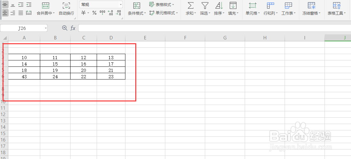Expand the currency symbol dropdown arrow

(x=88, y=13)
